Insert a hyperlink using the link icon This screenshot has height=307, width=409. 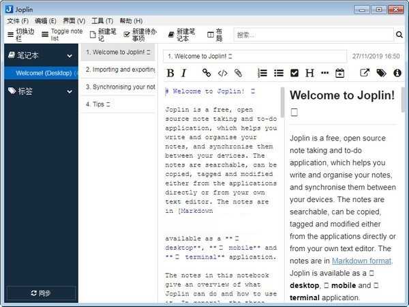[x=207, y=73]
